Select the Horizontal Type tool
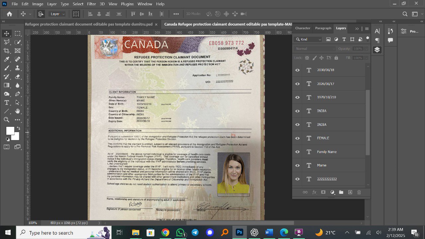Image resolution: width=425 pixels, height=239 pixels. [7, 103]
